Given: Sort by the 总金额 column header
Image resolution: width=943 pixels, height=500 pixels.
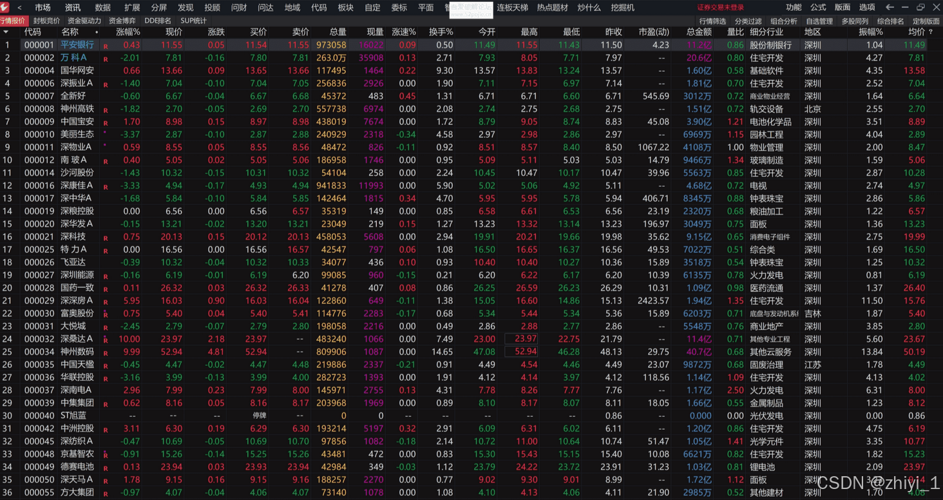Looking at the screenshot, I should point(699,32).
